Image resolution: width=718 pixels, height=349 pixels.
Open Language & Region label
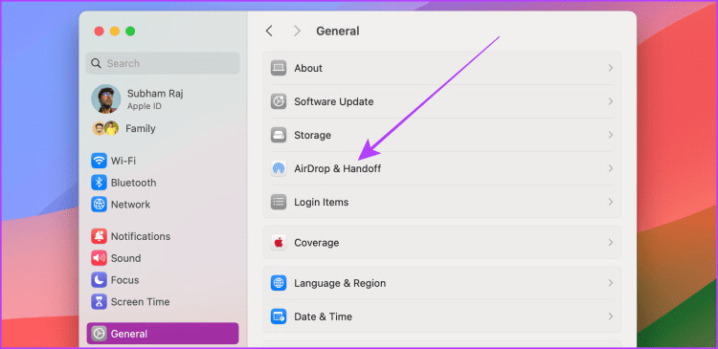pos(340,283)
